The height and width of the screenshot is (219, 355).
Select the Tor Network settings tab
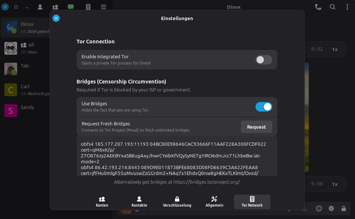click(252, 202)
